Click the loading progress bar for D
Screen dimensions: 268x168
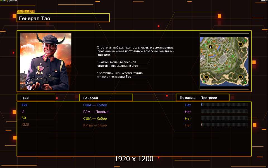click(224, 111)
